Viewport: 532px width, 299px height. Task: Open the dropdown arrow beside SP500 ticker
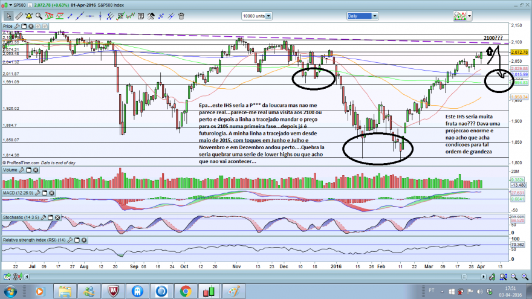(x=10, y=5)
